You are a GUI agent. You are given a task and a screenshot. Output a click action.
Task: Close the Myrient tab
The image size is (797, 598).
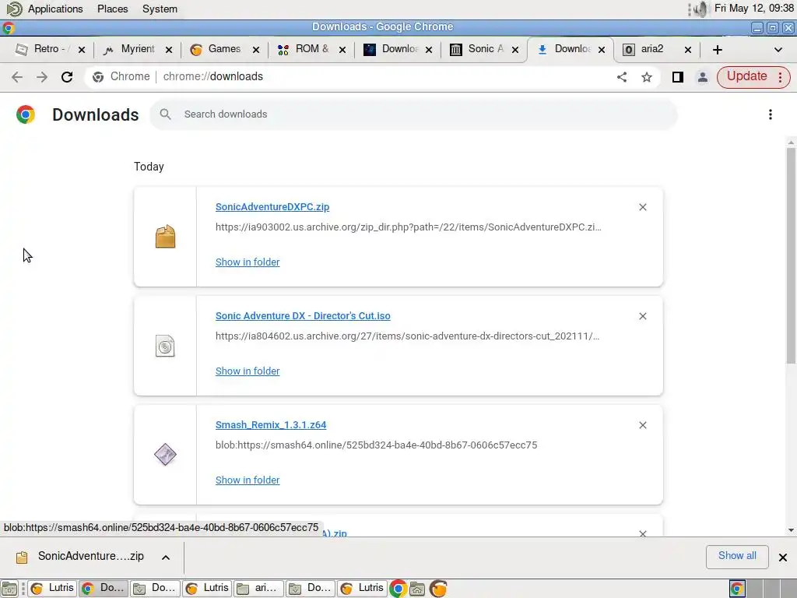point(169,49)
